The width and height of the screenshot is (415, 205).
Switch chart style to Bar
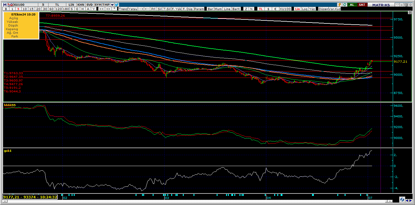coord(211,9)
